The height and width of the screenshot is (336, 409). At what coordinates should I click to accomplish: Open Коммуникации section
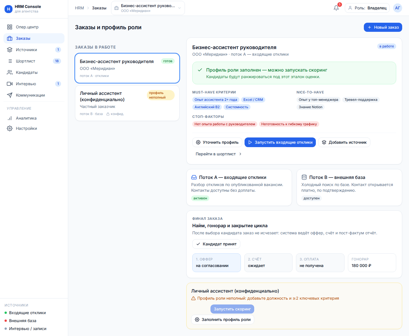click(x=34, y=95)
